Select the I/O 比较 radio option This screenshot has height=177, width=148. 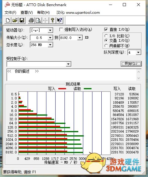pos(106,36)
